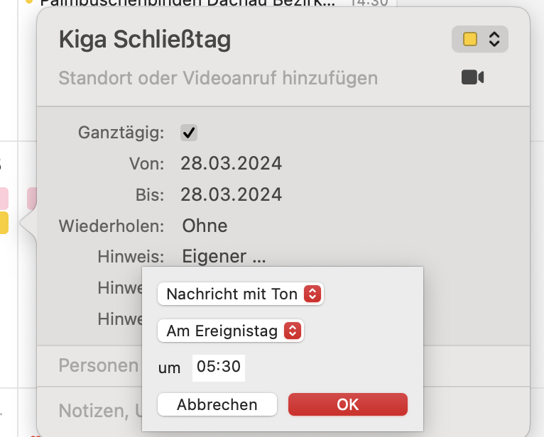Click the event title Kiga Schließtag
Image resolution: width=544 pixels, height=437 pixels.
click(145, 40)
